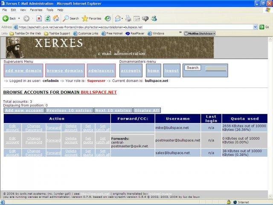Change Password for postmaster@bullspace.net
Image resolution: width=273 pixels, height=205 pixels.
pos(34,141)
